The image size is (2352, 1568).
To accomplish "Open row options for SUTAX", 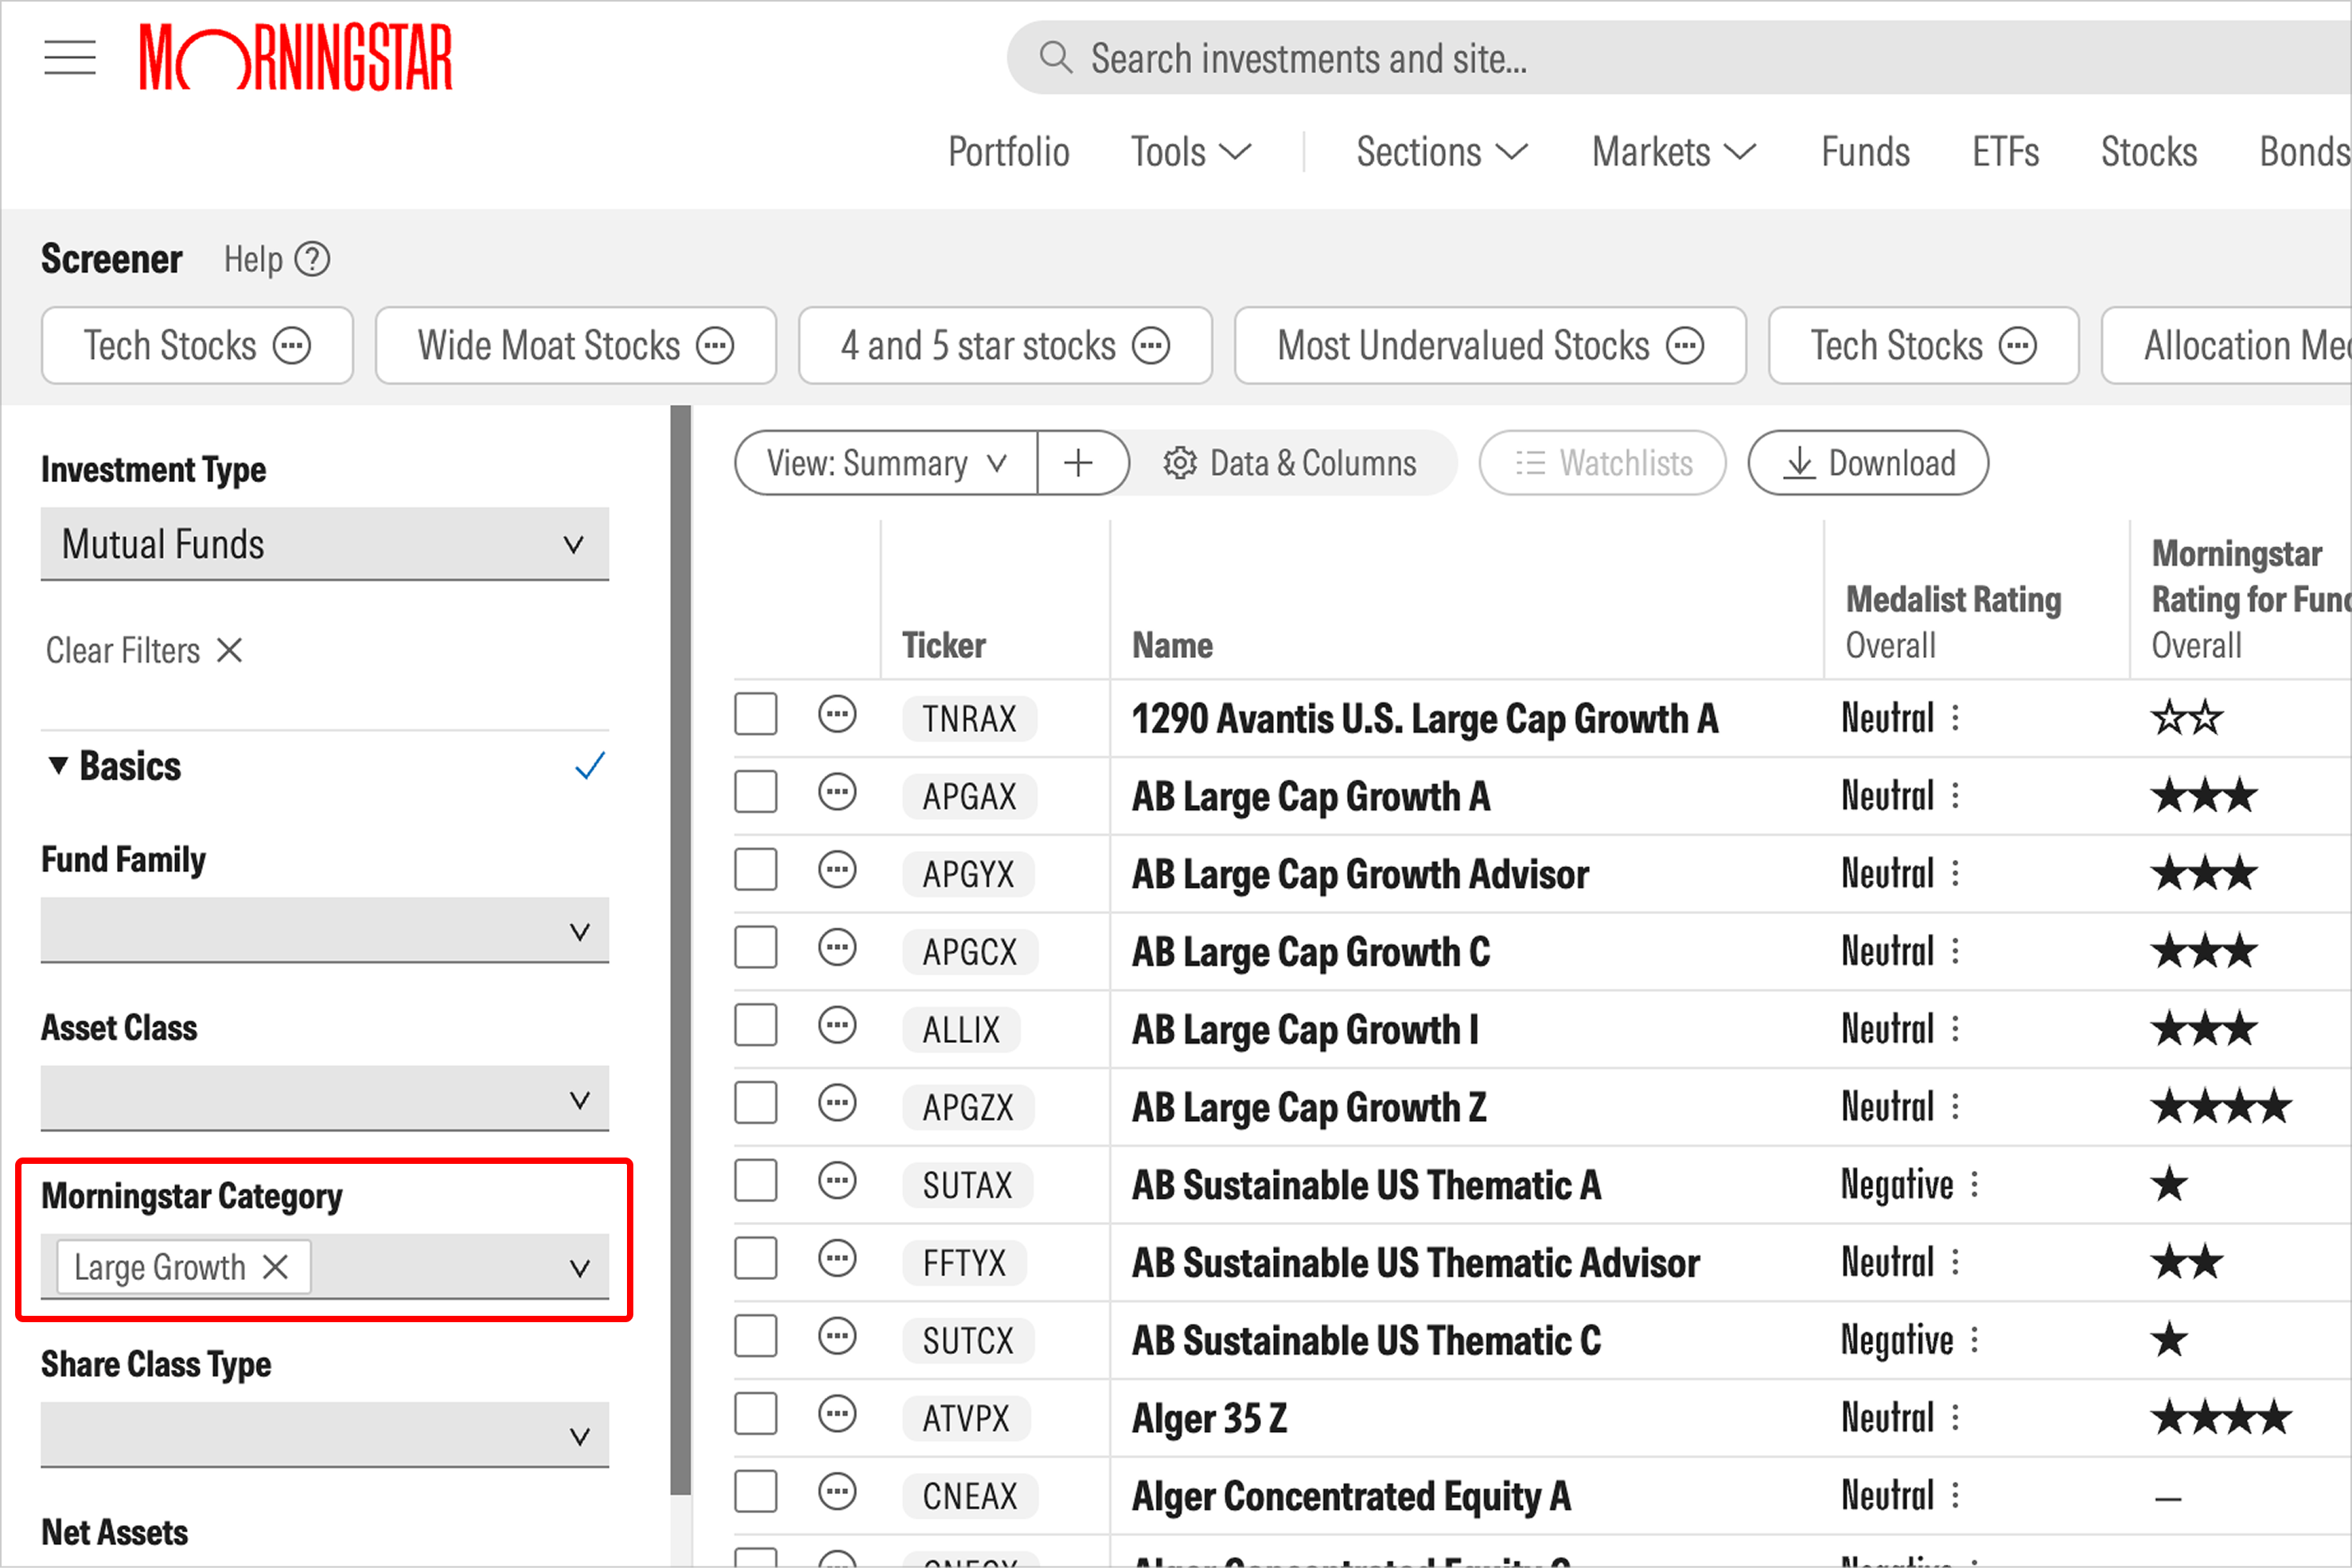I will tap(837, 1181).
